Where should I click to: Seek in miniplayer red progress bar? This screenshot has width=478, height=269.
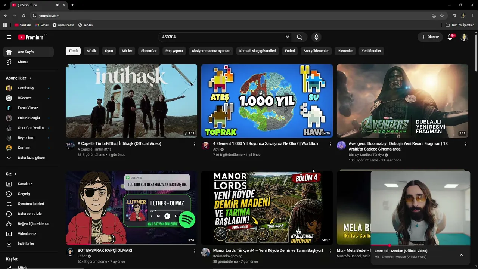tap(420, 245)
